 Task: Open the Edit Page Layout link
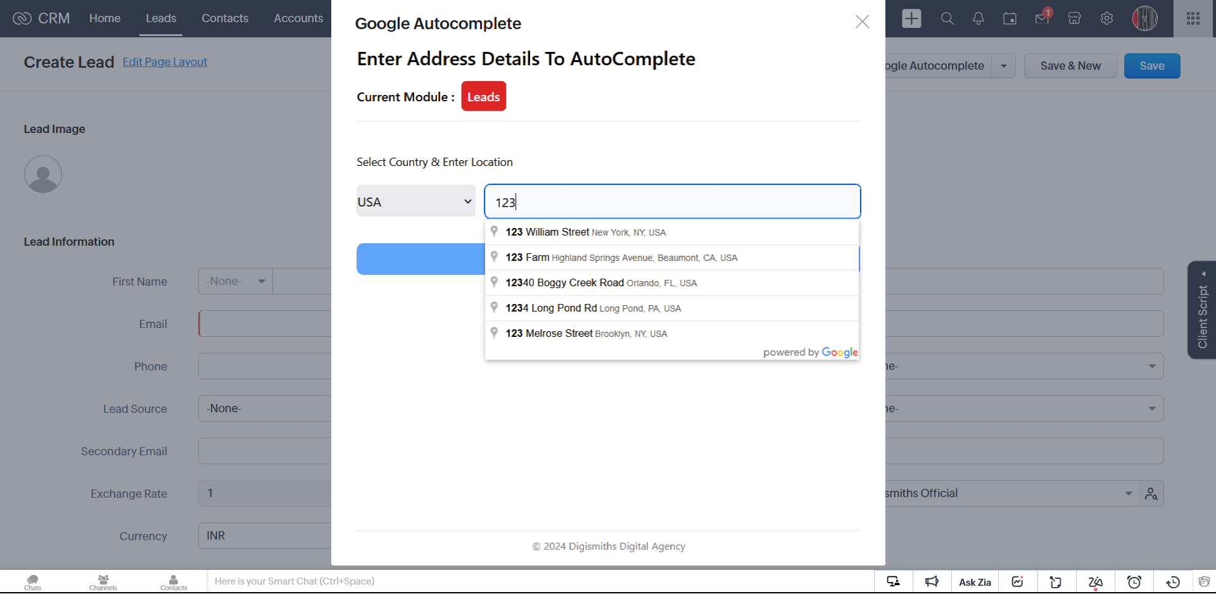(165, 62)
